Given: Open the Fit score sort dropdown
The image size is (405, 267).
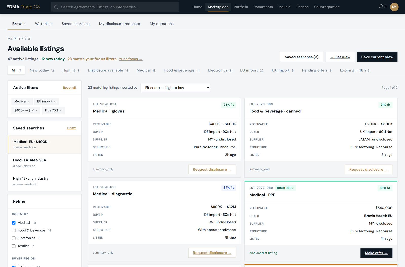Looking at the screenshot, I should click(x=175, y=88).
